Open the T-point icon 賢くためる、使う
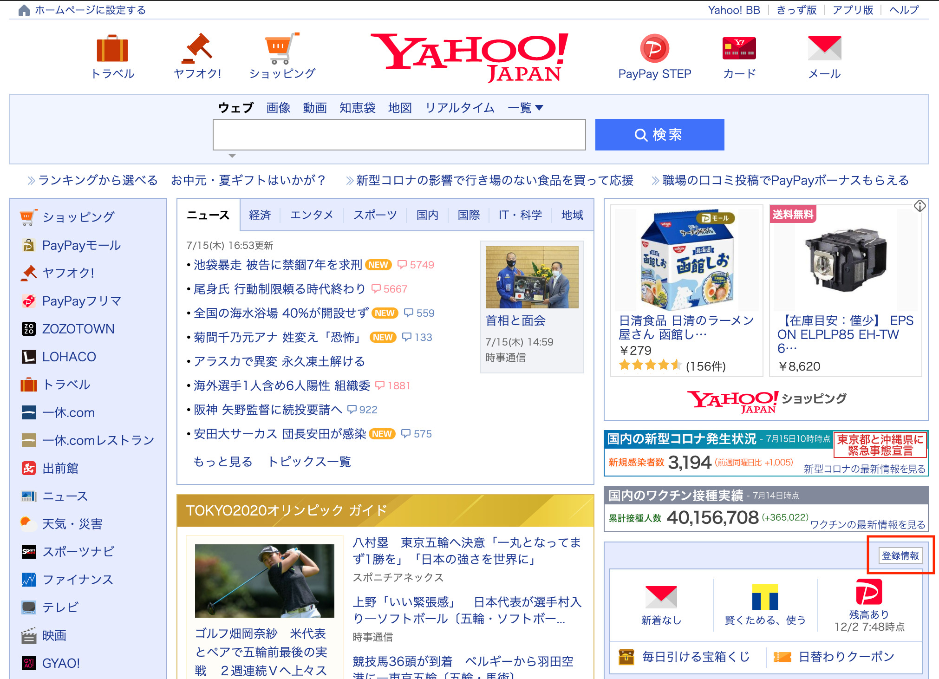 (x=765, y=597)
